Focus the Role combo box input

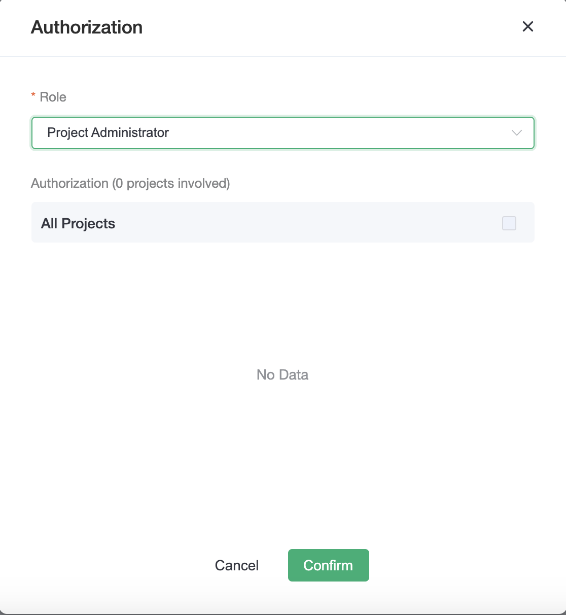[283, 133]
